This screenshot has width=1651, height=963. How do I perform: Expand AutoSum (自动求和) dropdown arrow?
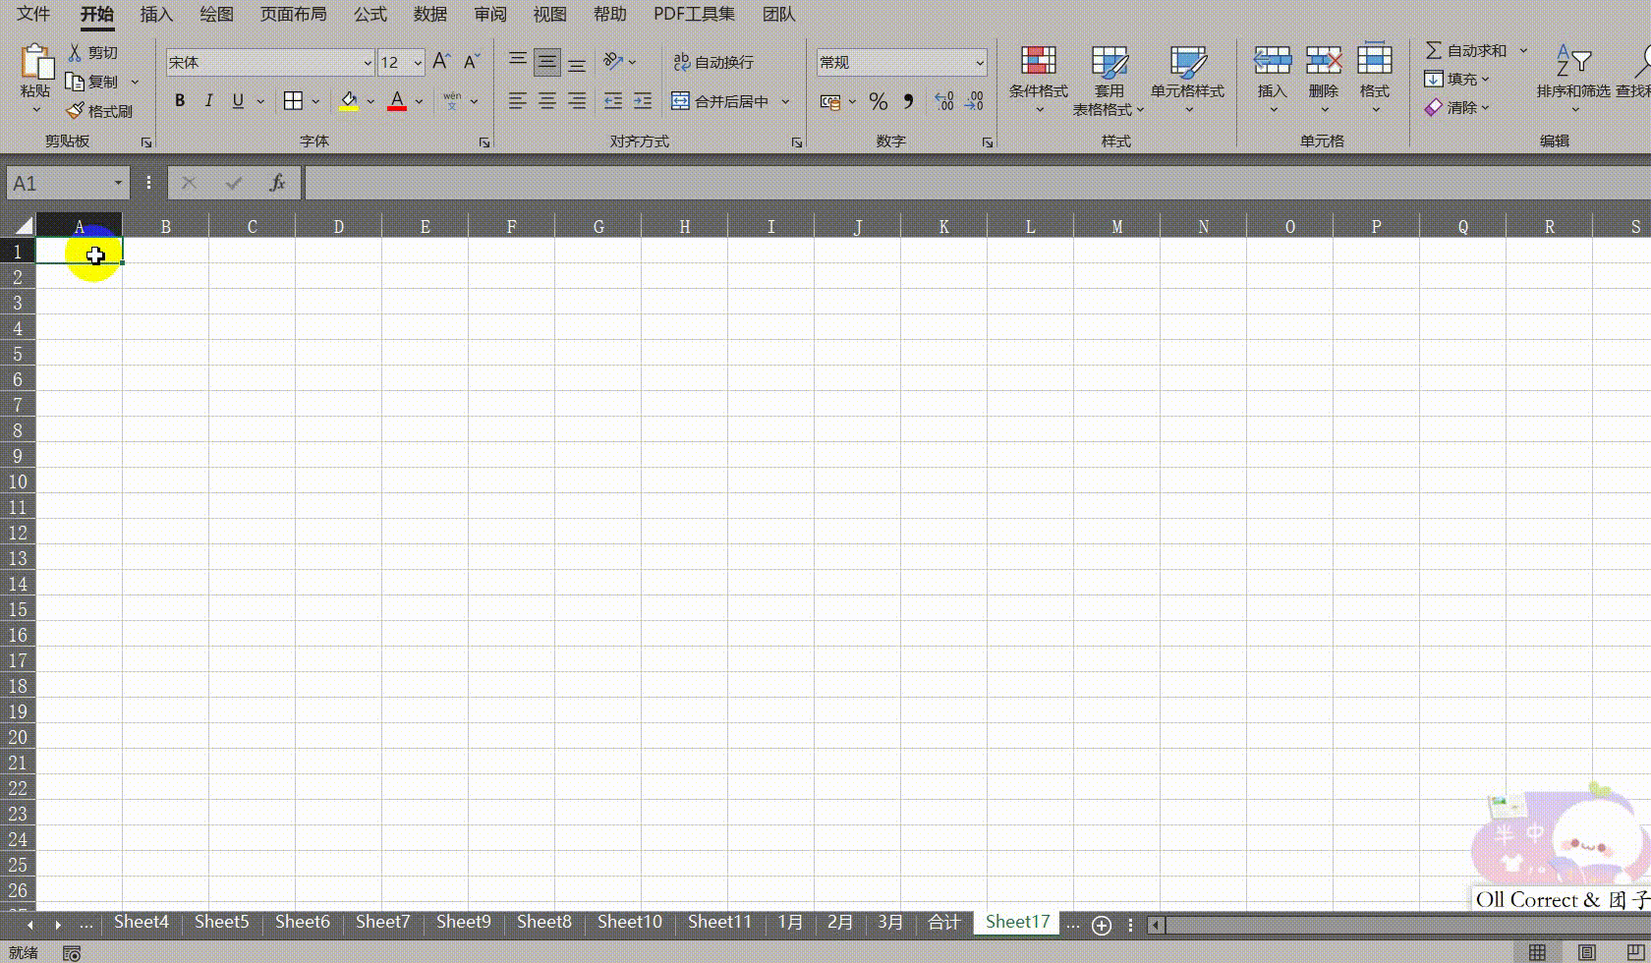1524,50
